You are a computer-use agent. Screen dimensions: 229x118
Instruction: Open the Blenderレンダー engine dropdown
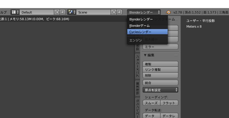point(144,12)
